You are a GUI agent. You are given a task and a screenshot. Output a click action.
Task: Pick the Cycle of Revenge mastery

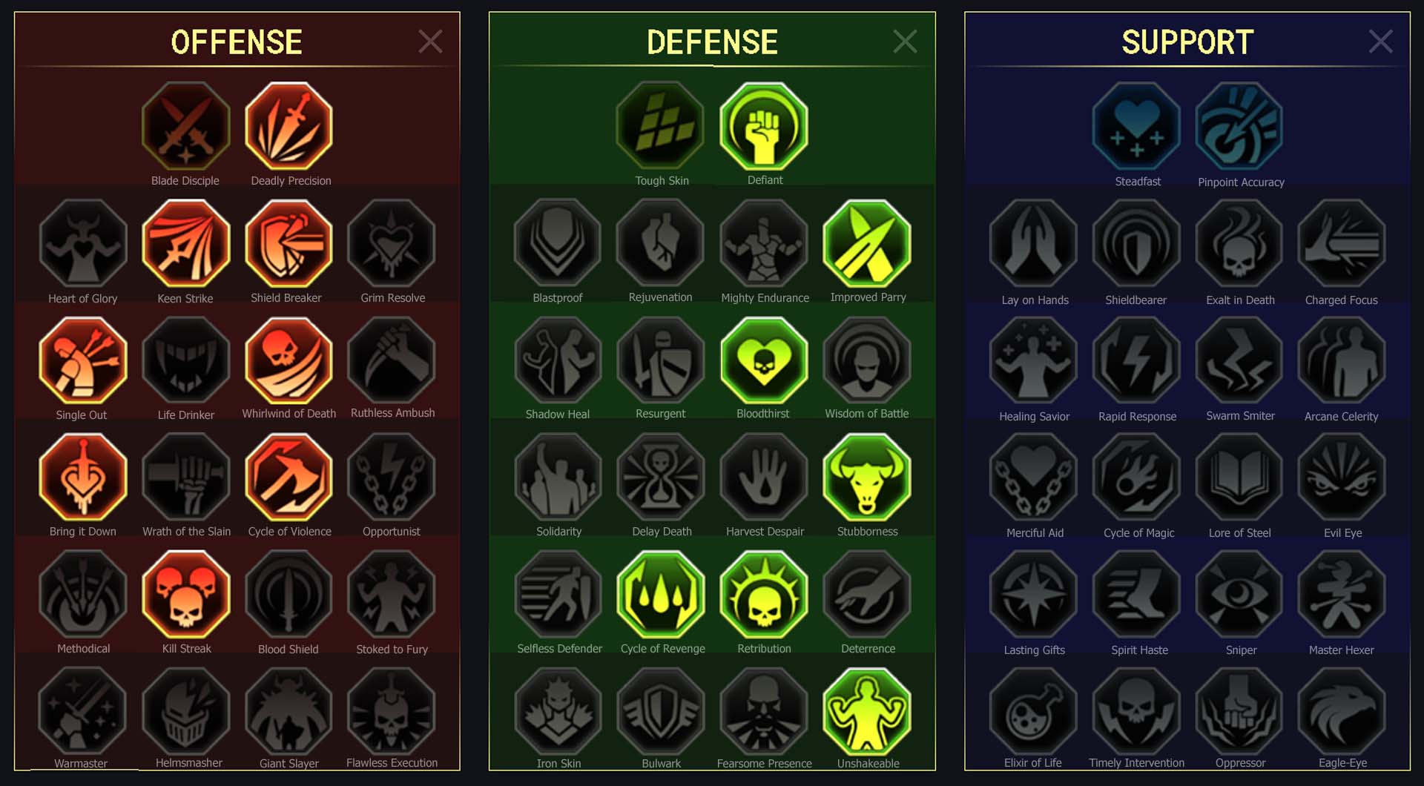tap(661, 595)
